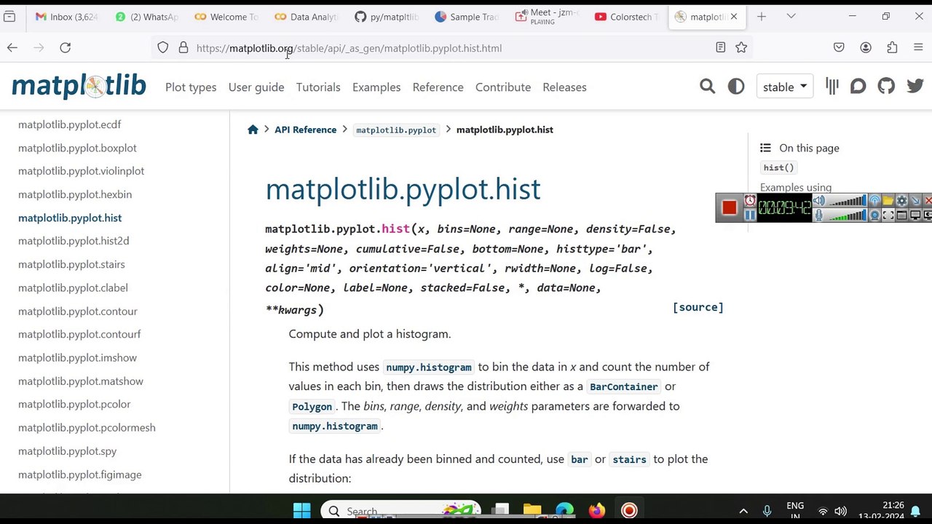This screenshot has width=932, height=524.
Task: List all tabs dropdown arrow
Action: tap(791, 16)
